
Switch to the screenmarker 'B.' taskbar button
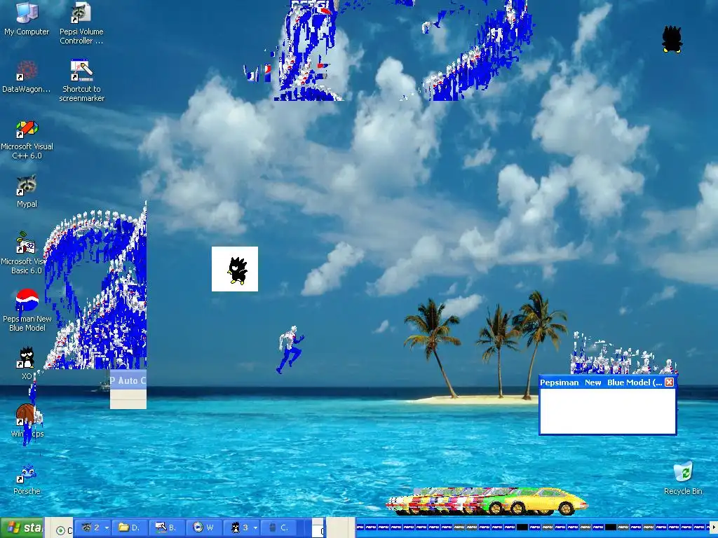[166, 528]
